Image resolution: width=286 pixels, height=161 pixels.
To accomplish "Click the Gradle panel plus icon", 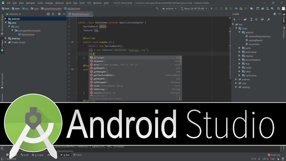I will coord(234,19).
